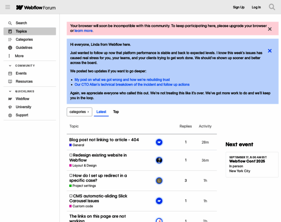Sort by Activity column header
Screen dimensions: 281x222
pos(205,126)
